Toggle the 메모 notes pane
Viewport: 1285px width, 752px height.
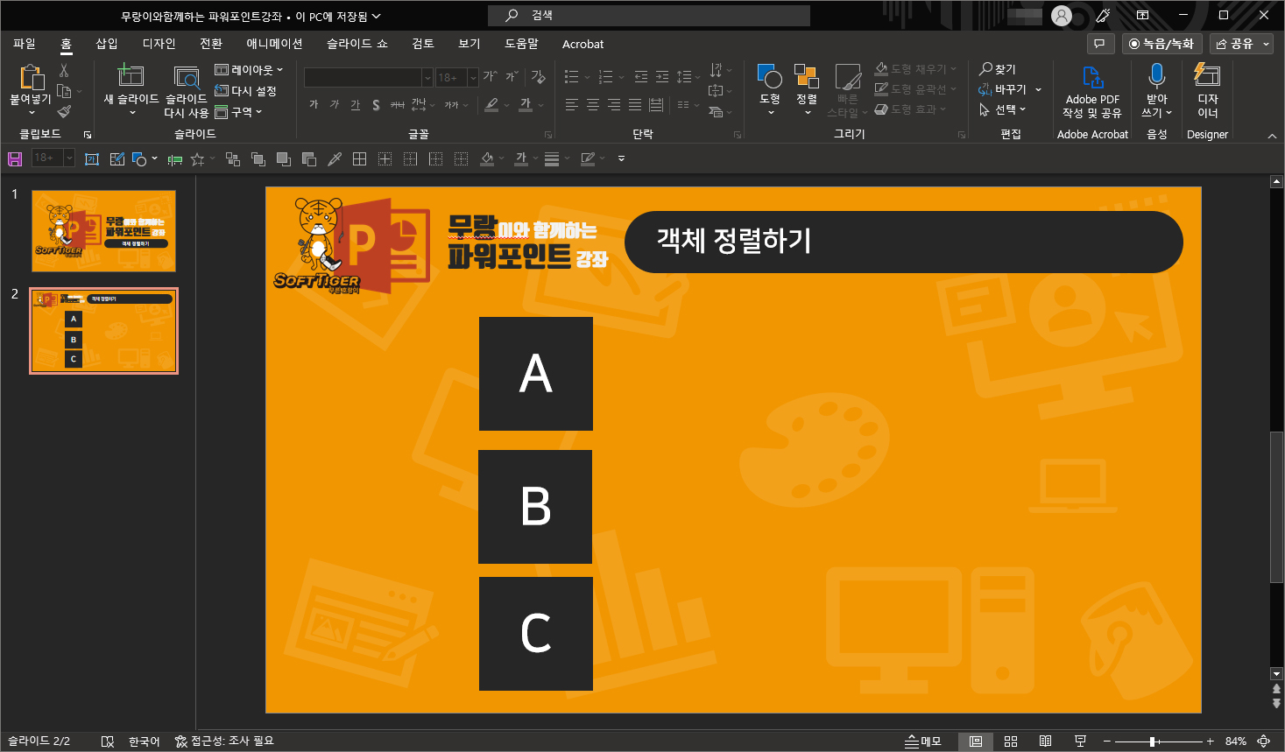pos(923,741)
